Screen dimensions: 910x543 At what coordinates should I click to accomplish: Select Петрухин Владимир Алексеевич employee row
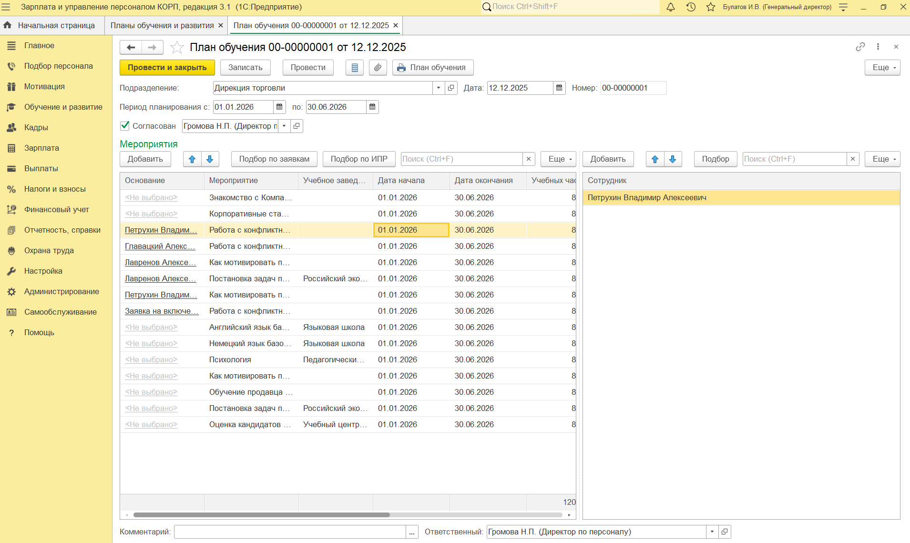click(741, 197)
